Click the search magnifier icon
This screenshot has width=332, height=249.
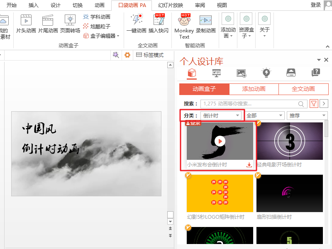[301, 104]
